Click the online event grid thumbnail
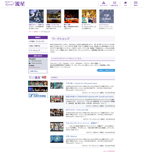 (x=57, y=127)
